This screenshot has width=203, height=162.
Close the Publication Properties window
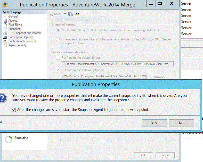pos(172,4)
